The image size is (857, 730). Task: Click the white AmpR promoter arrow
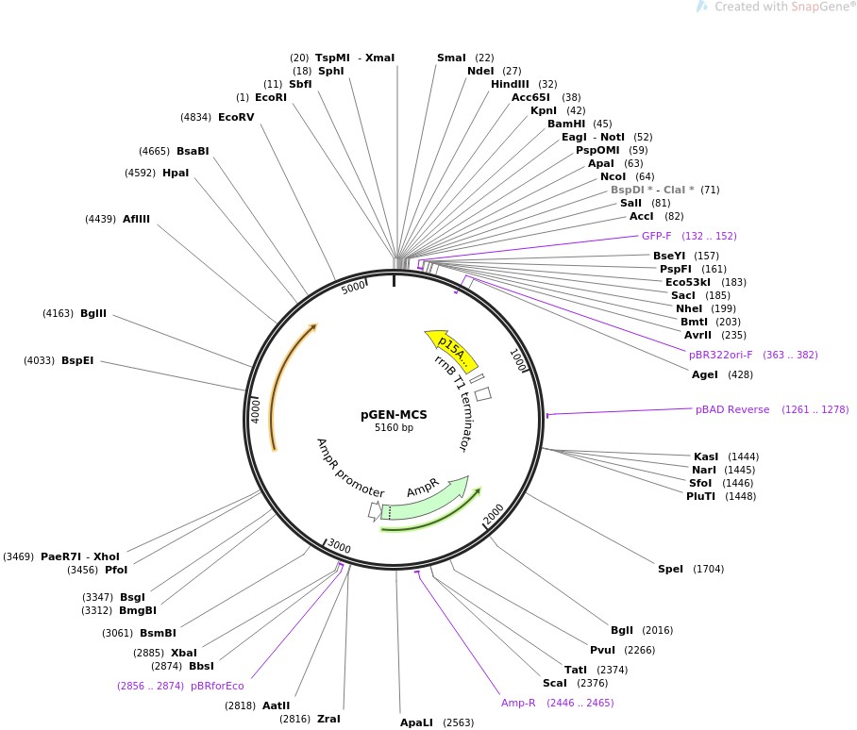pyautogui.click(x=375, y=511)
